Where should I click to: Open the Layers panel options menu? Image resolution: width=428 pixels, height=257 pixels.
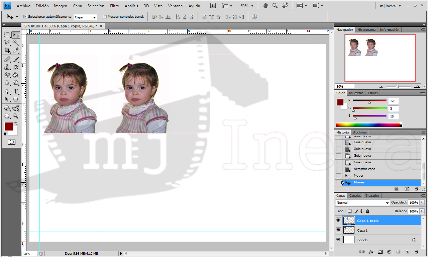(423, 195)
